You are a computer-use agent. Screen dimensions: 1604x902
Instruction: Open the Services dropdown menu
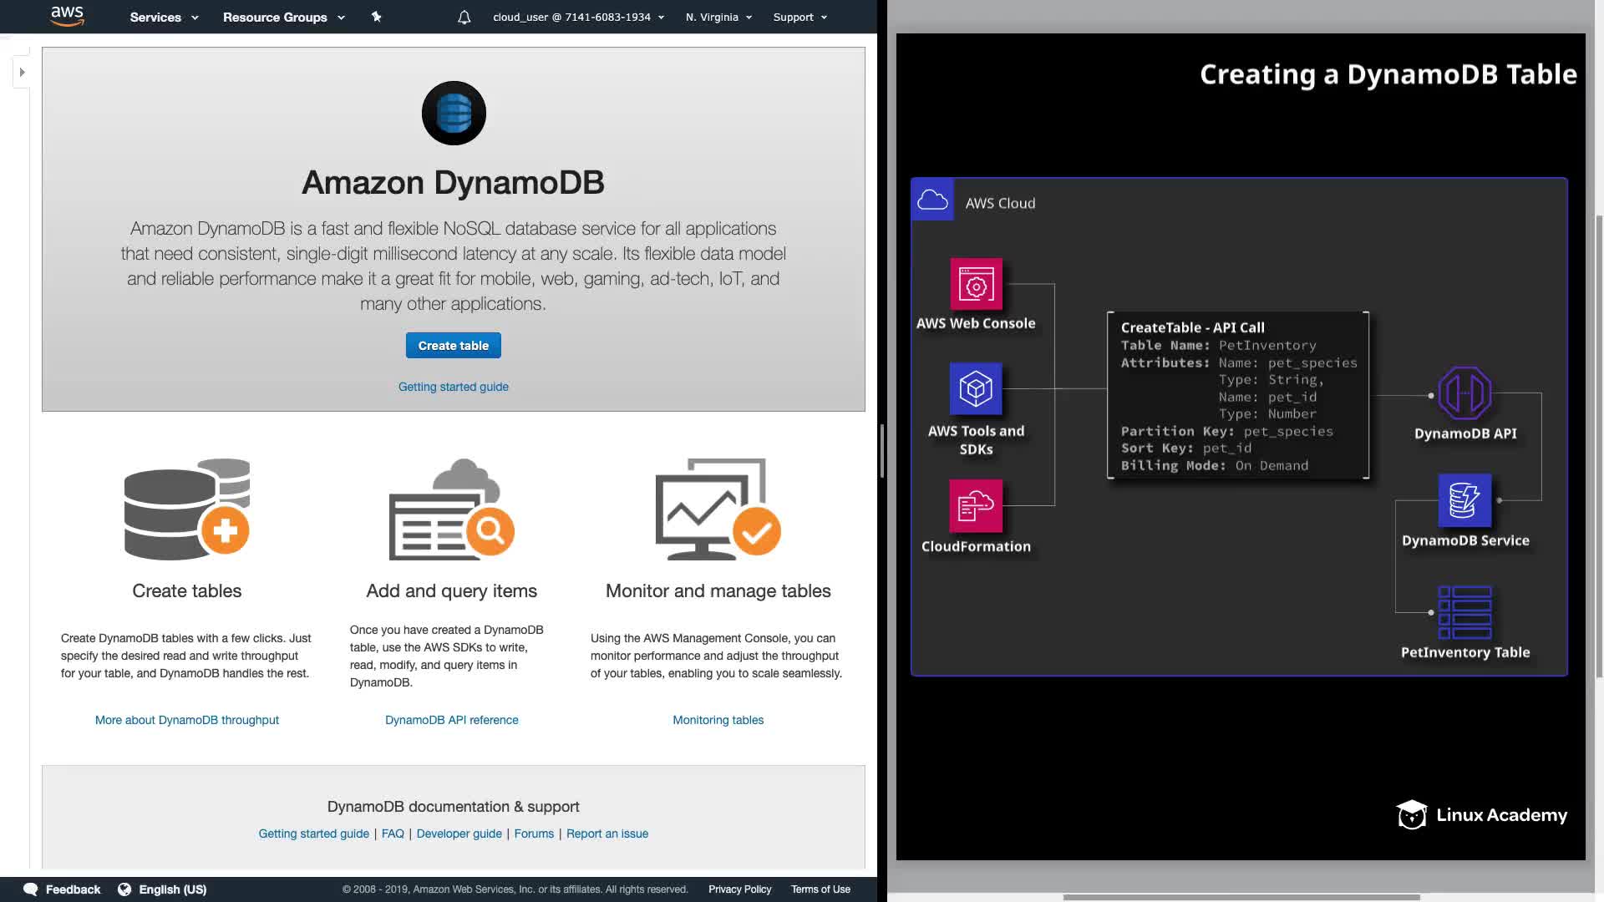pyautogui.click(x=164, y=17)
